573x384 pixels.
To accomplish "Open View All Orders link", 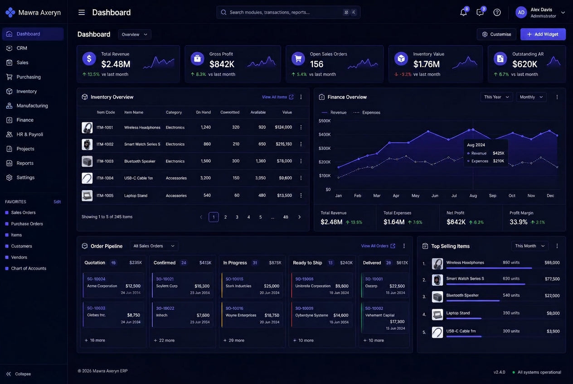I will [x=378, y=246].
